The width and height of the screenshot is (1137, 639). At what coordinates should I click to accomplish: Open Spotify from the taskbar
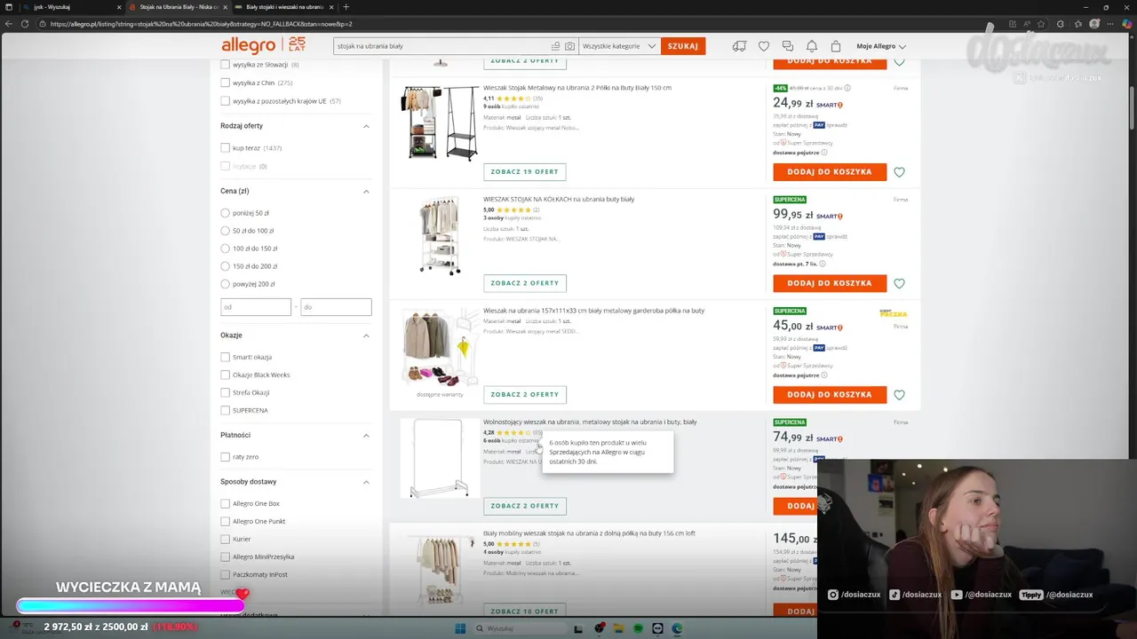pos(639,628)
